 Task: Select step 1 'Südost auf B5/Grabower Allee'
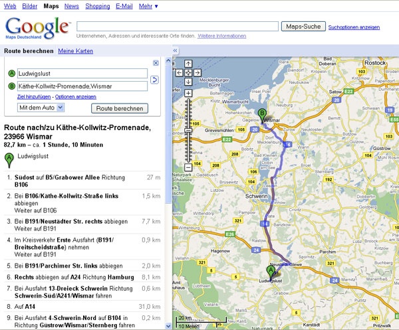coord(82,181)
